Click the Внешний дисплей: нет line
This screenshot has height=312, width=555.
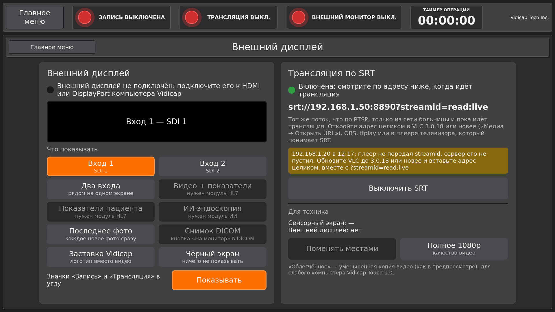pos(325,230)
